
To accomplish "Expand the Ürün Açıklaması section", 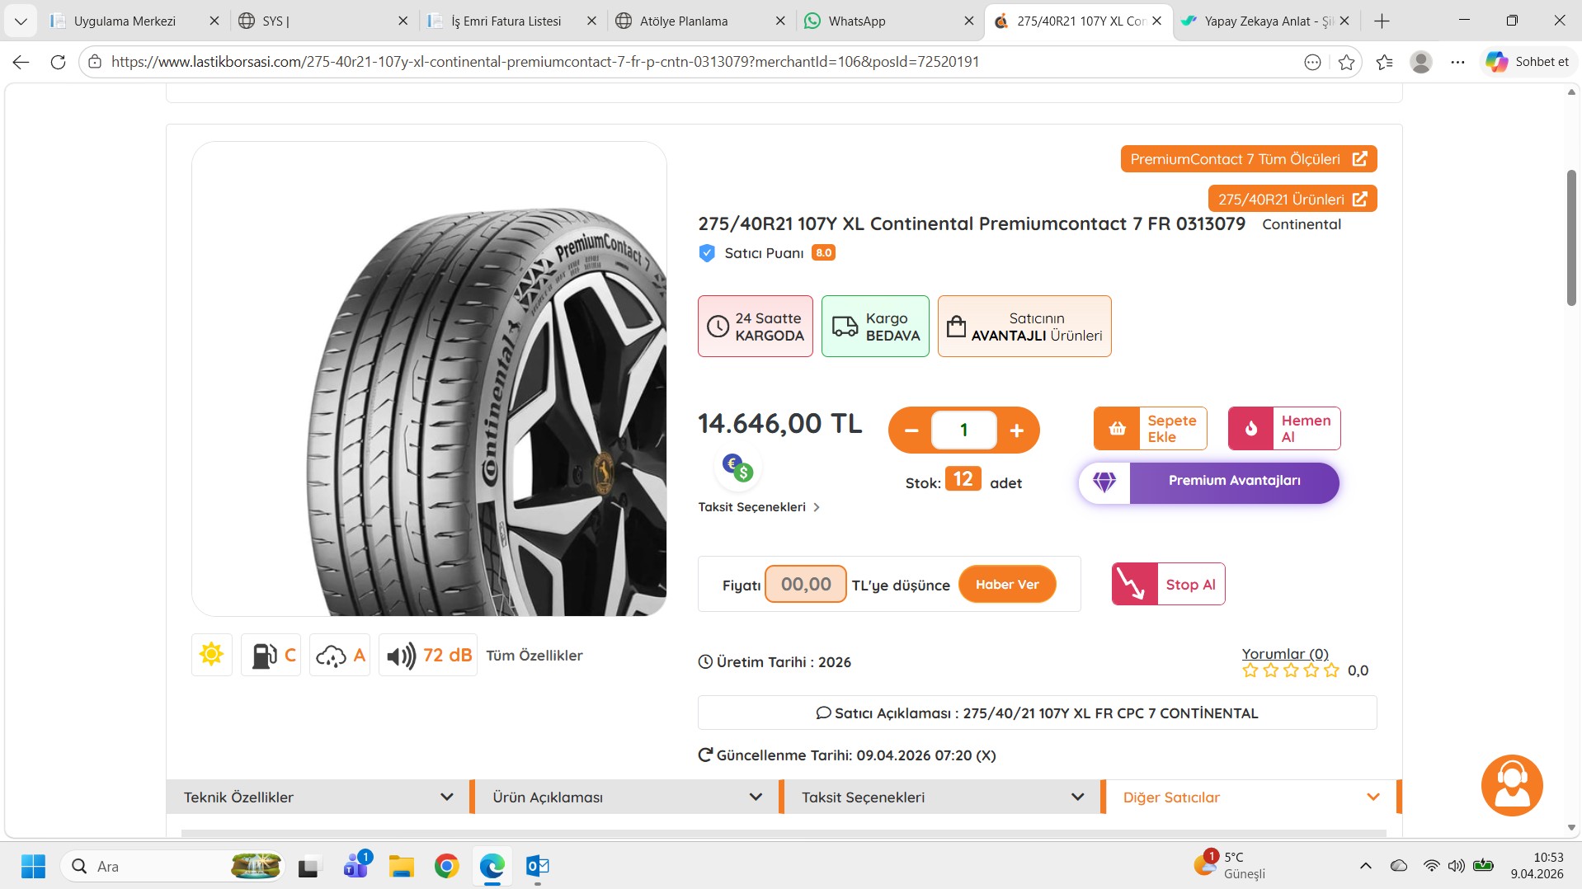I will pos(626,797).
